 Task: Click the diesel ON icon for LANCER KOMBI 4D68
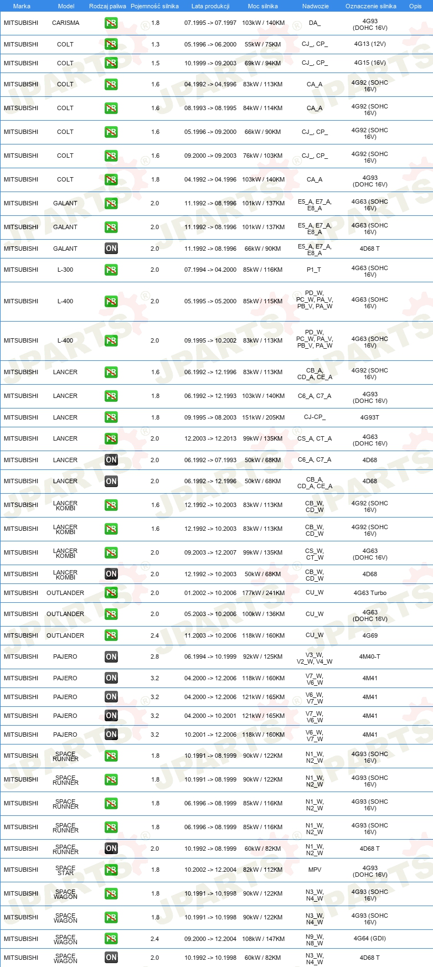click(111, 574)
